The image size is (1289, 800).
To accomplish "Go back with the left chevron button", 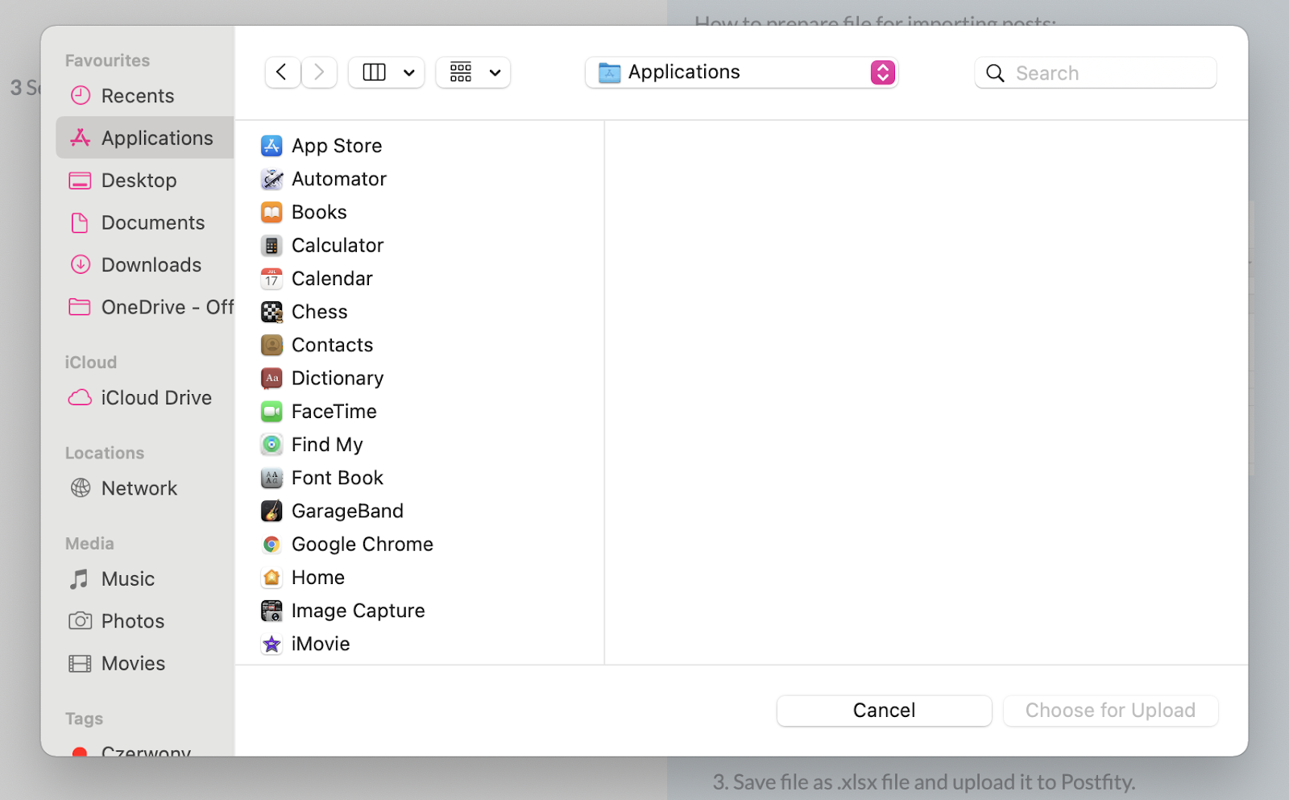I will tap(282, 73).
